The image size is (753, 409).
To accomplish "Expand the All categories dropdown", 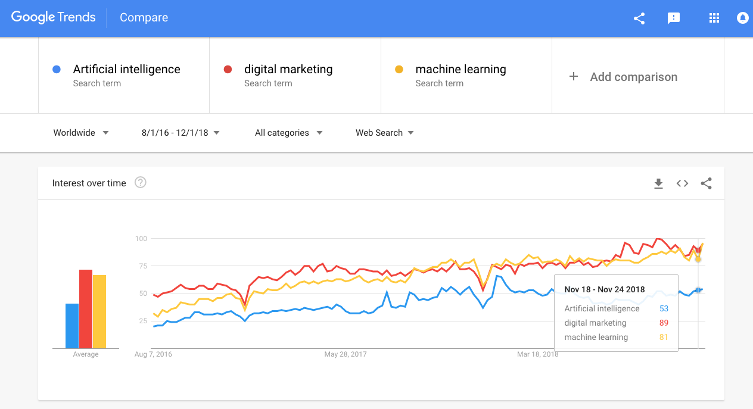I will [x=288, y=133].
